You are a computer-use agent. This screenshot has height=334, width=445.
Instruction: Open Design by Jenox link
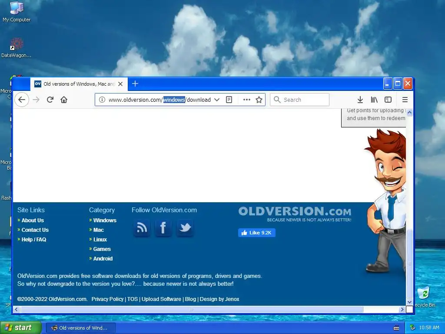click(219, 299)
